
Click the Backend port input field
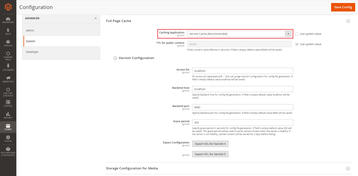coord(243,107)
